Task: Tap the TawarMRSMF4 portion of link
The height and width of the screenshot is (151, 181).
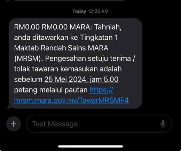Action: click(104, 101)
